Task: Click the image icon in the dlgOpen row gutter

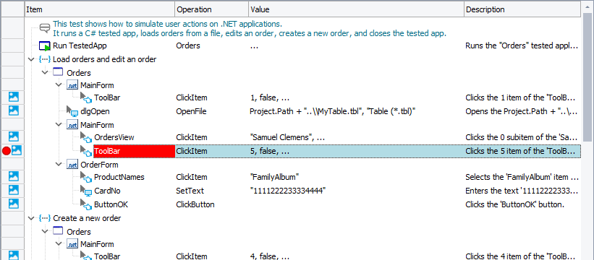Action: tap(13, 110)
